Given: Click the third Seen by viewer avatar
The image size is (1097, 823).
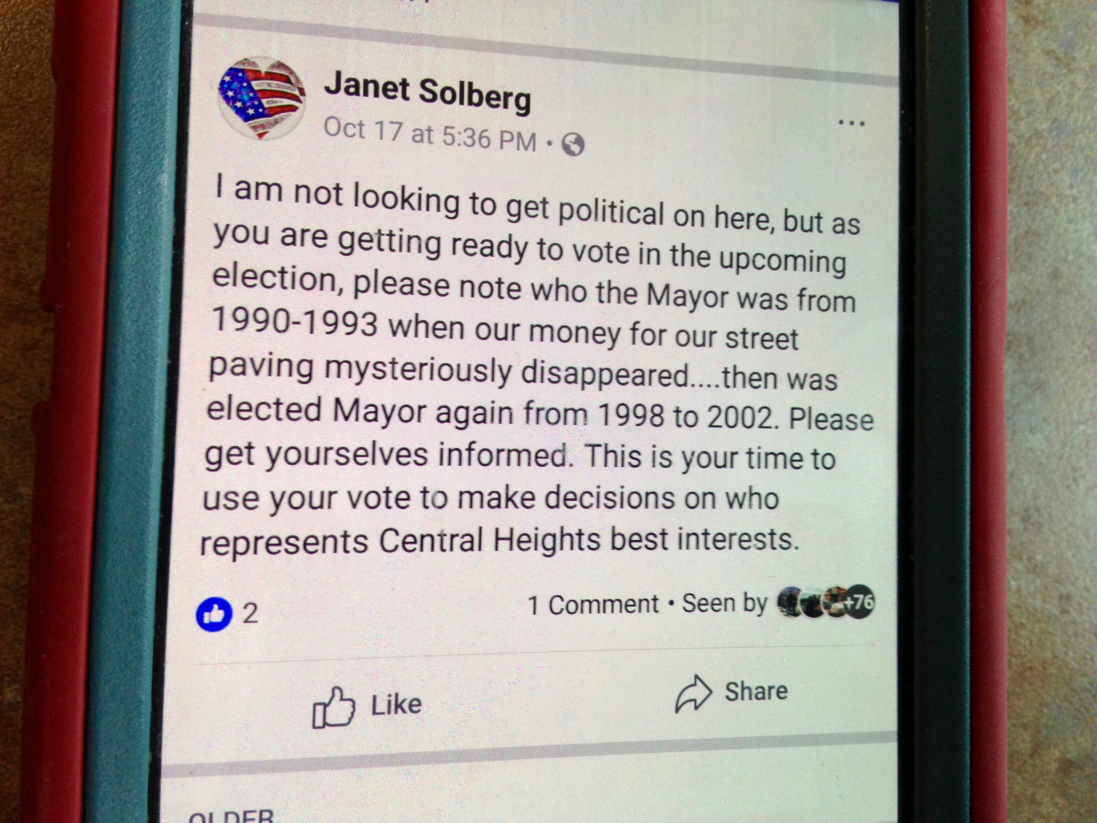Looking at the screenshot, I should pyautogui.click(x=835, y=603).
